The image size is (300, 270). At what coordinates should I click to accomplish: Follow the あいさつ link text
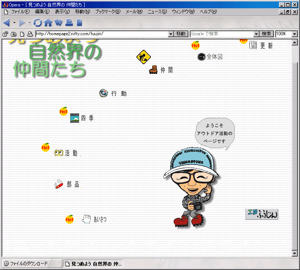coord(100,219)
